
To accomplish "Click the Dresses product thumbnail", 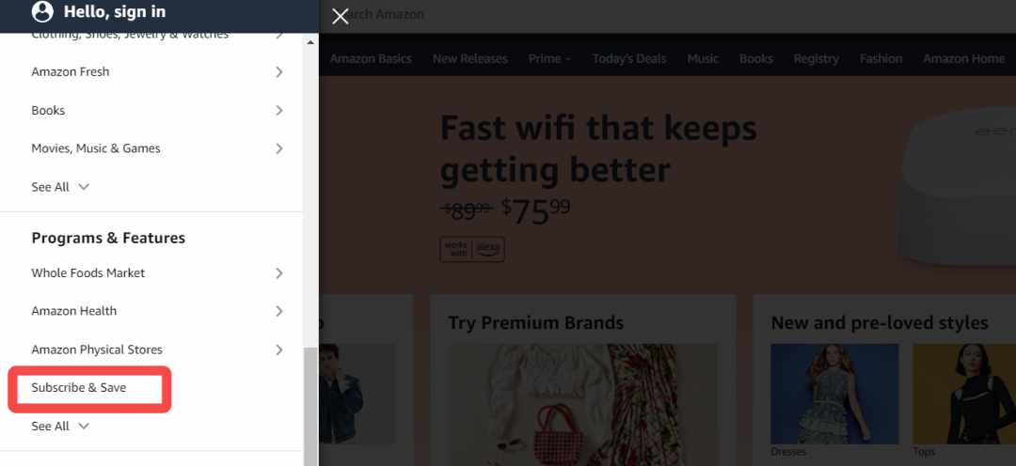I will (834, 394).
